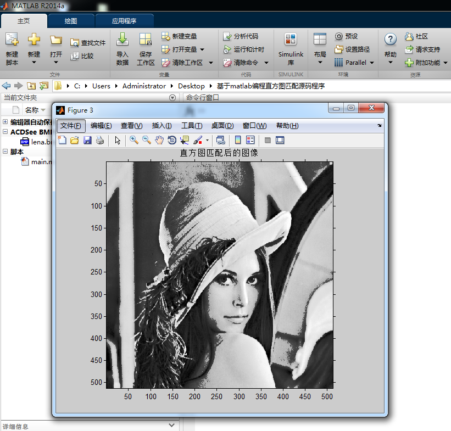Click the Link Plot icon

pyautogui.click(x=221, y=141)
